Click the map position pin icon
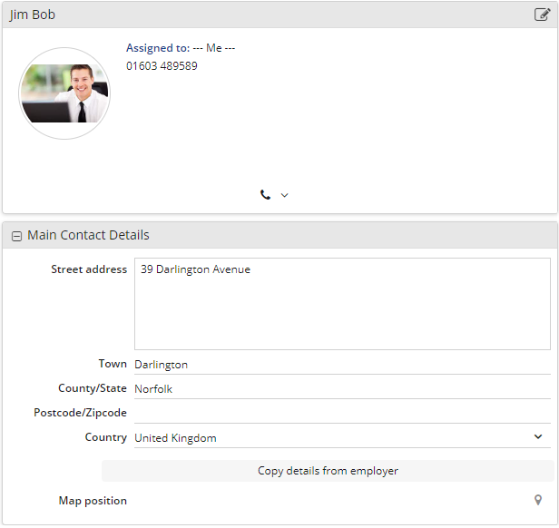This screenshot has width=559, height=528. click(x=538, y=501)
